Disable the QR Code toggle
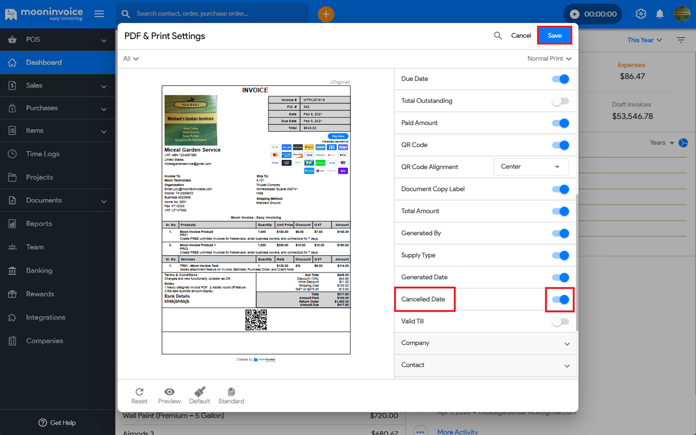The height and width of the screenshot is (435, 696). pos(560,145)
